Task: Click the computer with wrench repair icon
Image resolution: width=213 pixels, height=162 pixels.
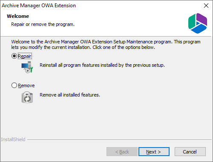Action: click(27, 67)
